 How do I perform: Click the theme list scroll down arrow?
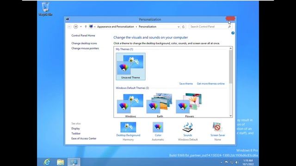231,116
